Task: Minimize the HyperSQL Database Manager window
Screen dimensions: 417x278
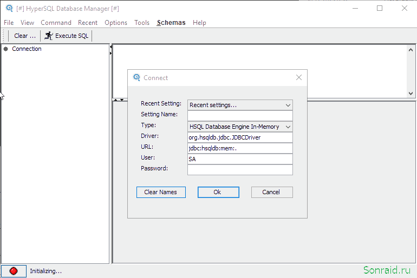Action: pyautogui.click(x=355, y=8)
